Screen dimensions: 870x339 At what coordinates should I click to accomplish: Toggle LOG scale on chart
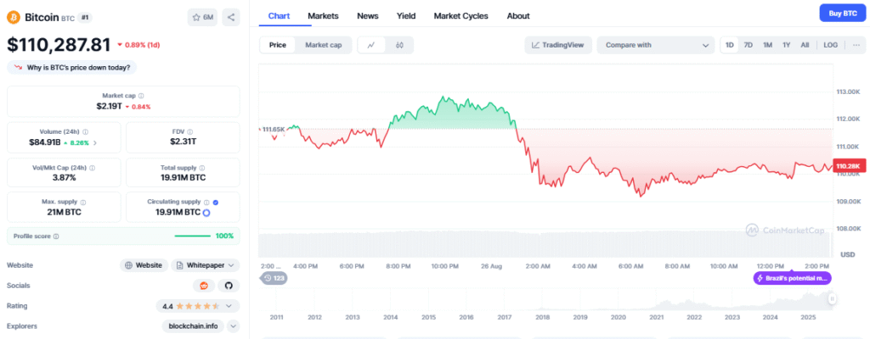click(830, 45)
